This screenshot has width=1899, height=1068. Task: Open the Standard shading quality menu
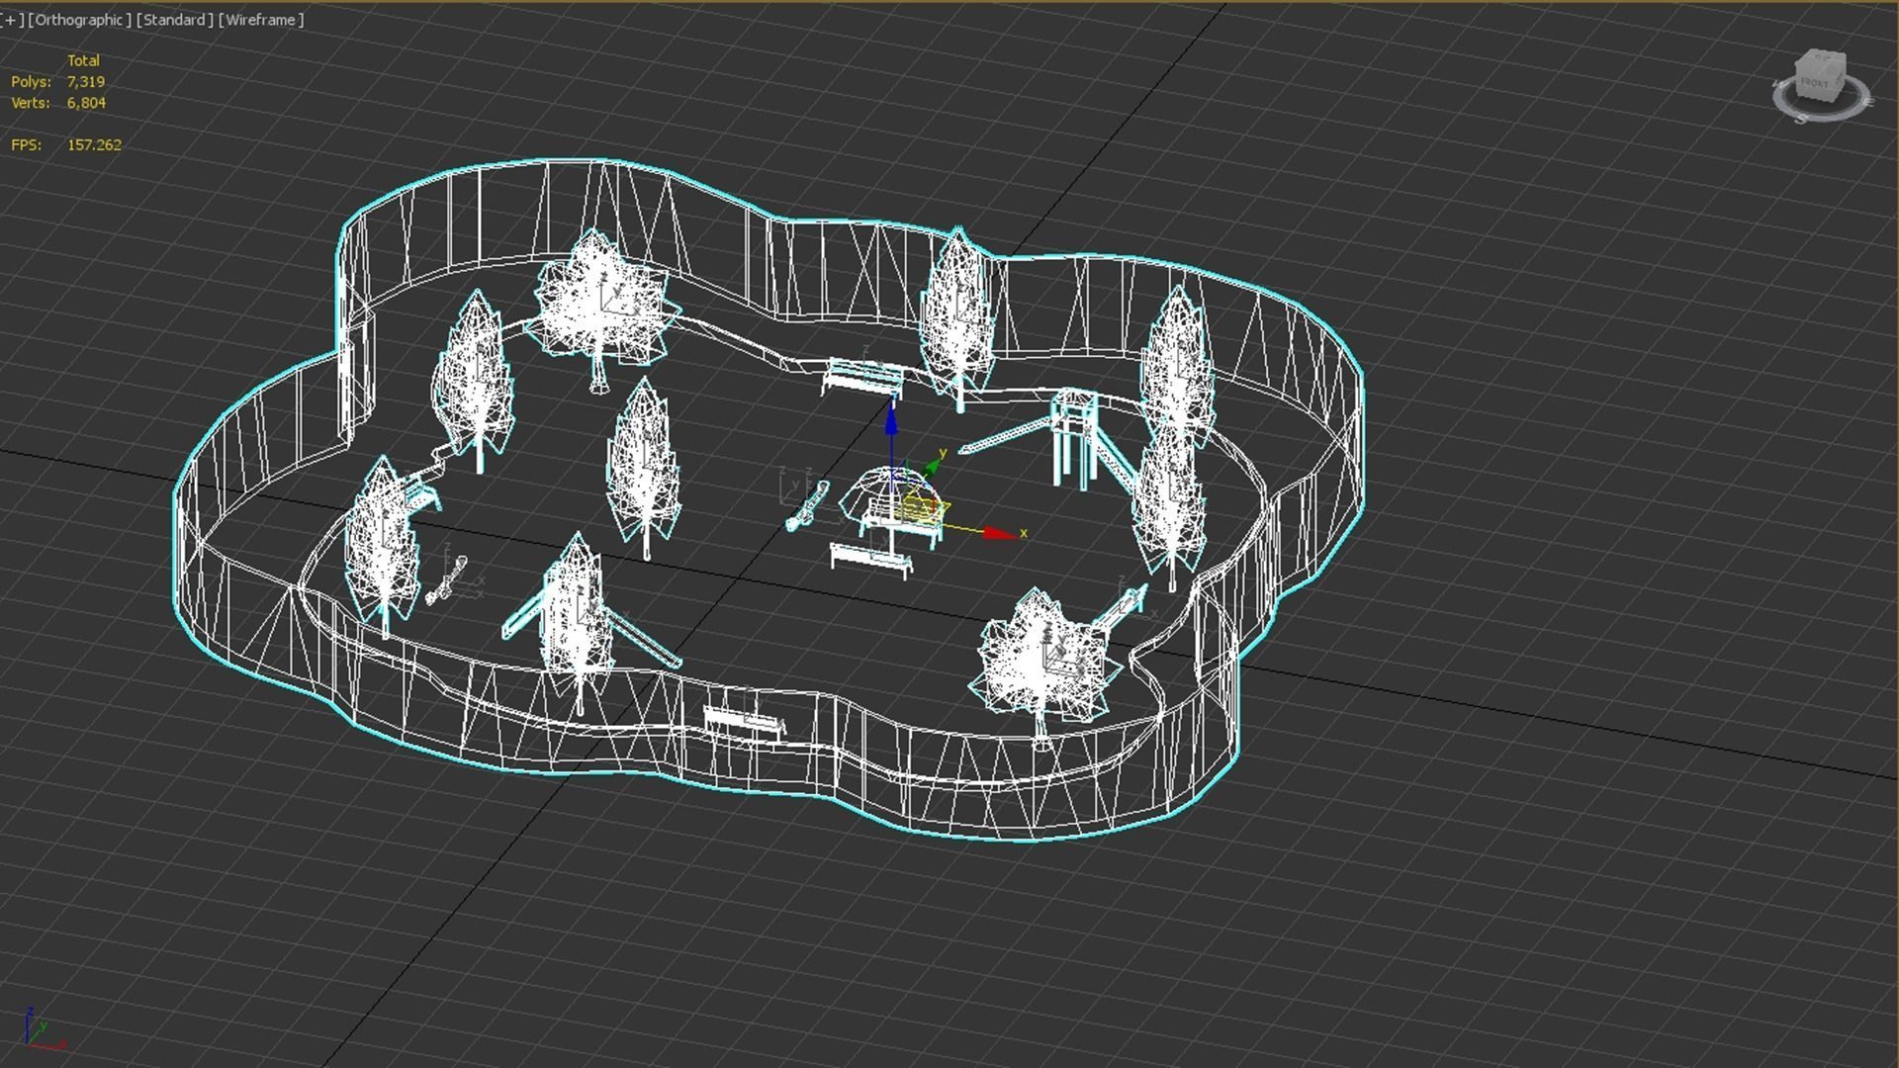coord(174,20)
